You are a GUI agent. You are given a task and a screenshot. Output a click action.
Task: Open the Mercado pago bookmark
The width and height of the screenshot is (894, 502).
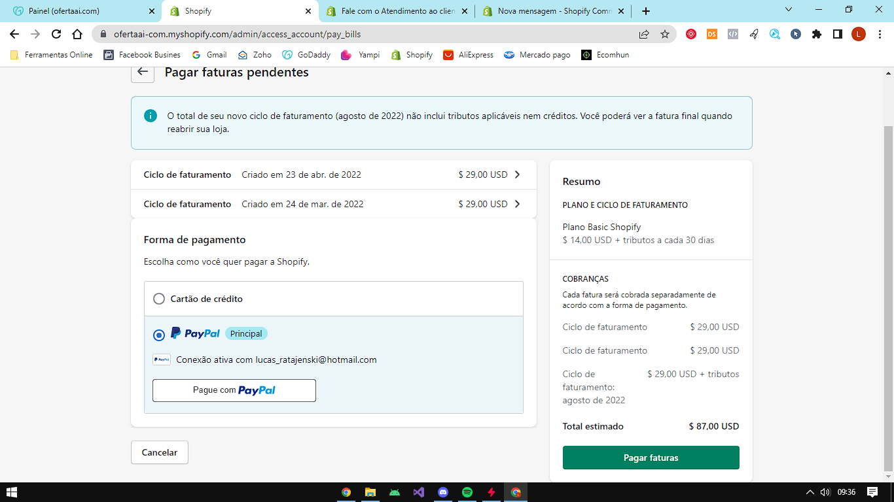click(x=537, y=55)
